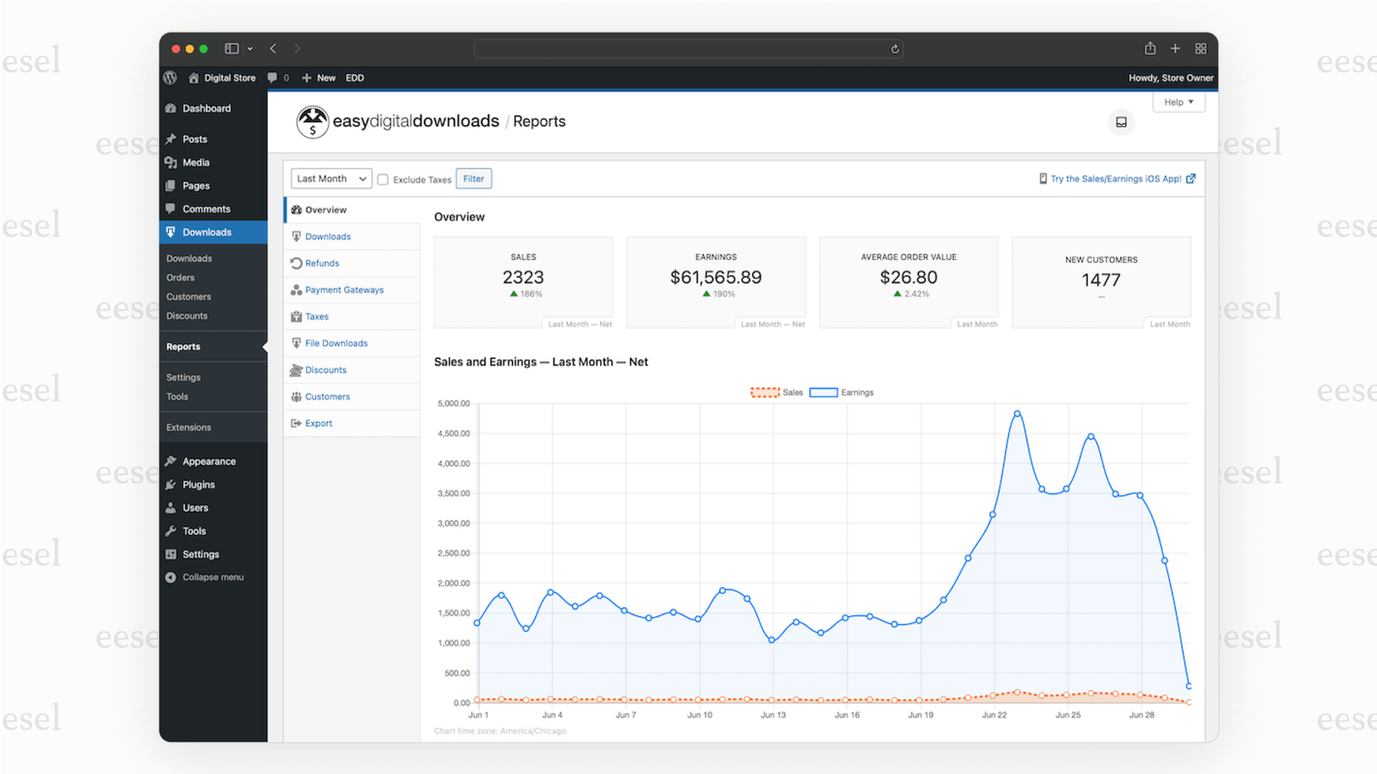
Task: Toggle the Earnings series in the chart legend
Action: point(841,392)
